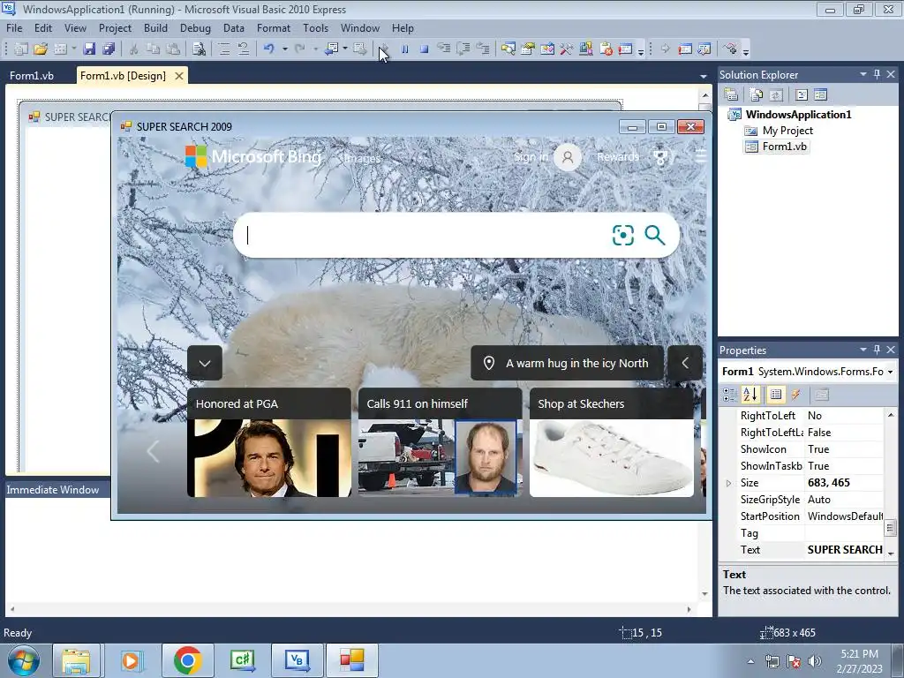The image size is (904, 678).
Task: Click Solution Explorer's View Code icon
Action: pyautogui.click(x=802, y=94)
